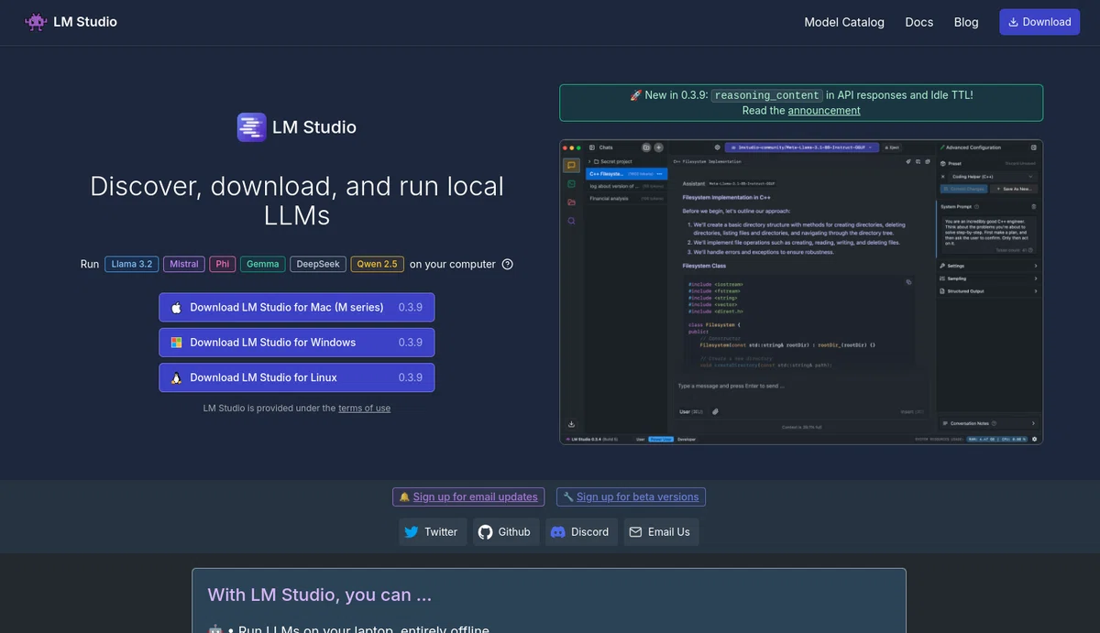Open the Meta-Llama model selector dropdown in preview
Screen dimensions: 1100x633
tap(802, 147)
